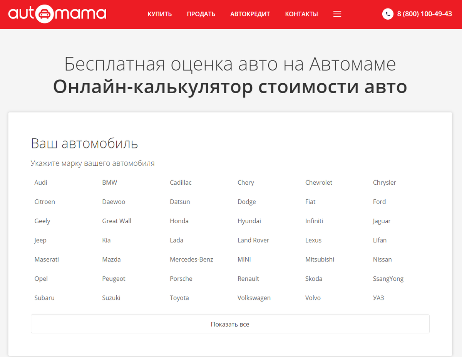Image resolution: width=462 pixels, height=357 pixels.
Task: Select the Lifan brand
Action: tap(380, 240)
